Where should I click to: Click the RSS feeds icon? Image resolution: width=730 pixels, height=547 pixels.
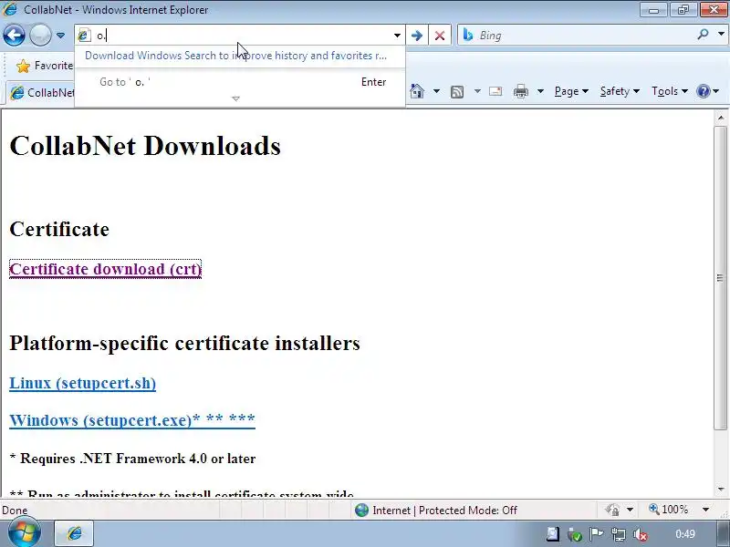[457, 92]
